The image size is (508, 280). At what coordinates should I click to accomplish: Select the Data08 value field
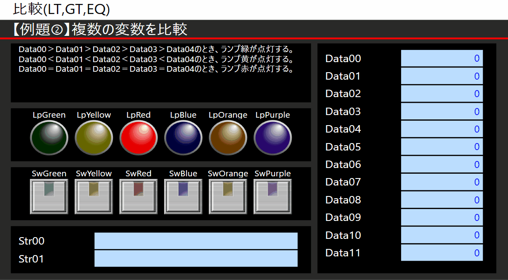tap(442, 200)
